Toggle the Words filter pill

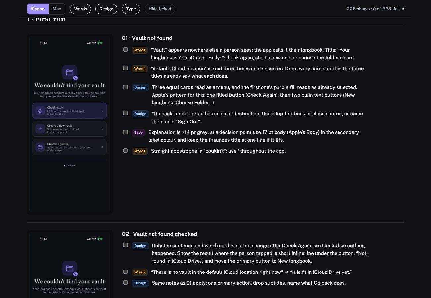pos(80,9)
